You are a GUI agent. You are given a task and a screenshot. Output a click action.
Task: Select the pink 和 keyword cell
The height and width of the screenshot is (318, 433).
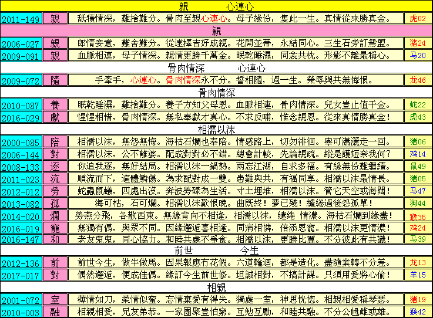point(55,239)
